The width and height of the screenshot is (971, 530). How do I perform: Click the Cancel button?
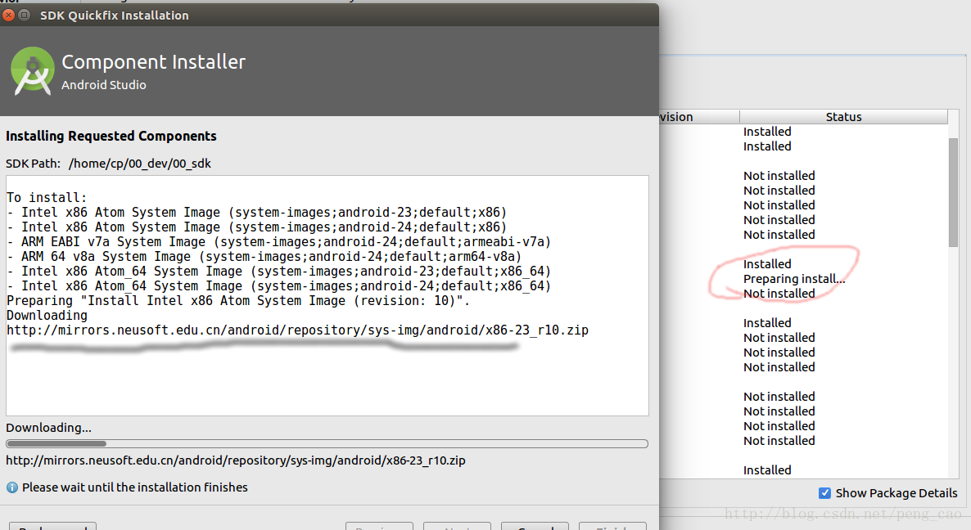pyautogui.click(x=535, y=526)
